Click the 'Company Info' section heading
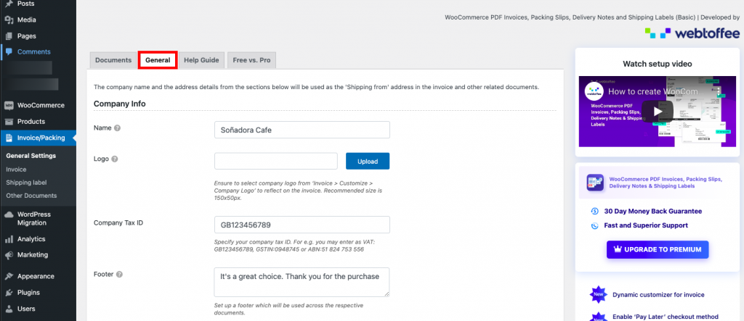 pos(120,104)
